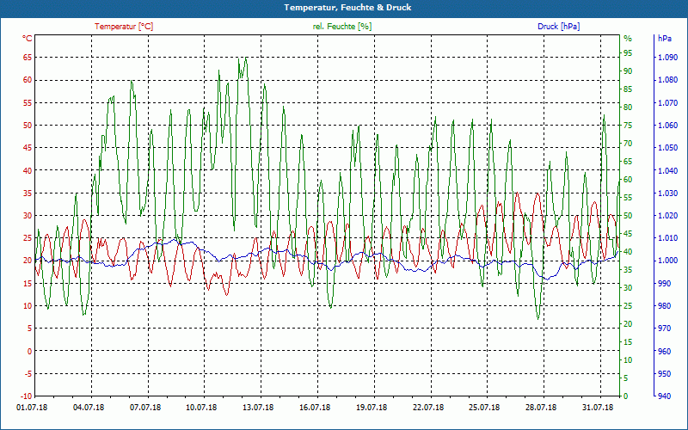The width and height of the screenshot is (688, 430).
Task: Click date label 25.07.18
Action: 484,408
